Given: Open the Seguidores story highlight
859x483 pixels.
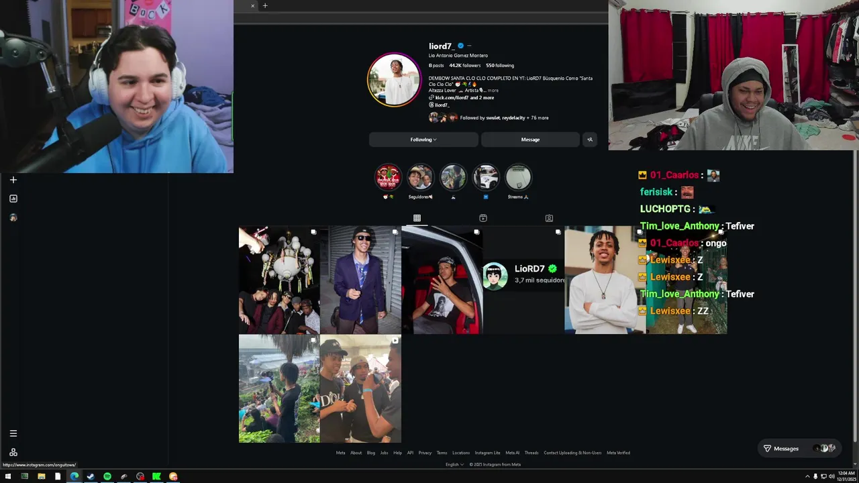Looking at the screenshot, I should (421, 178).
